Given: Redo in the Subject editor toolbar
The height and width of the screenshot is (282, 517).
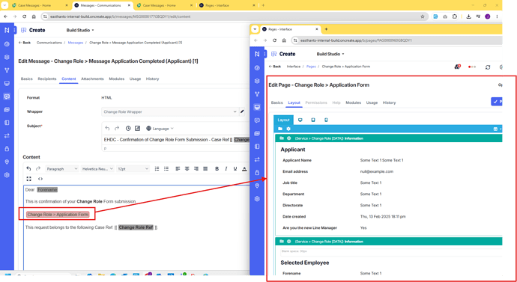Looking at the screenshot, I should pos(117,129).
